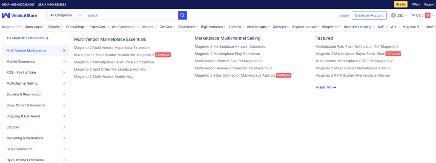Click the Hire Us button
The height and width of the screenshot is (163, 436).
pos(400,4)
